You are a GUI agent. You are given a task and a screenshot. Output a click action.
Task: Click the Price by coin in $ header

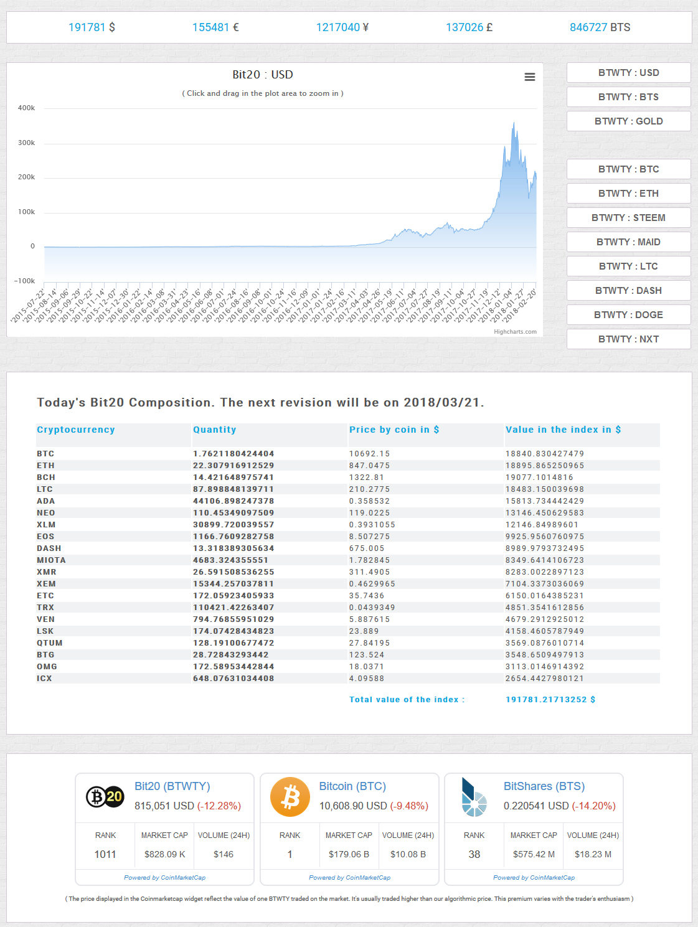pyautogui.click(x=394, y=430)
